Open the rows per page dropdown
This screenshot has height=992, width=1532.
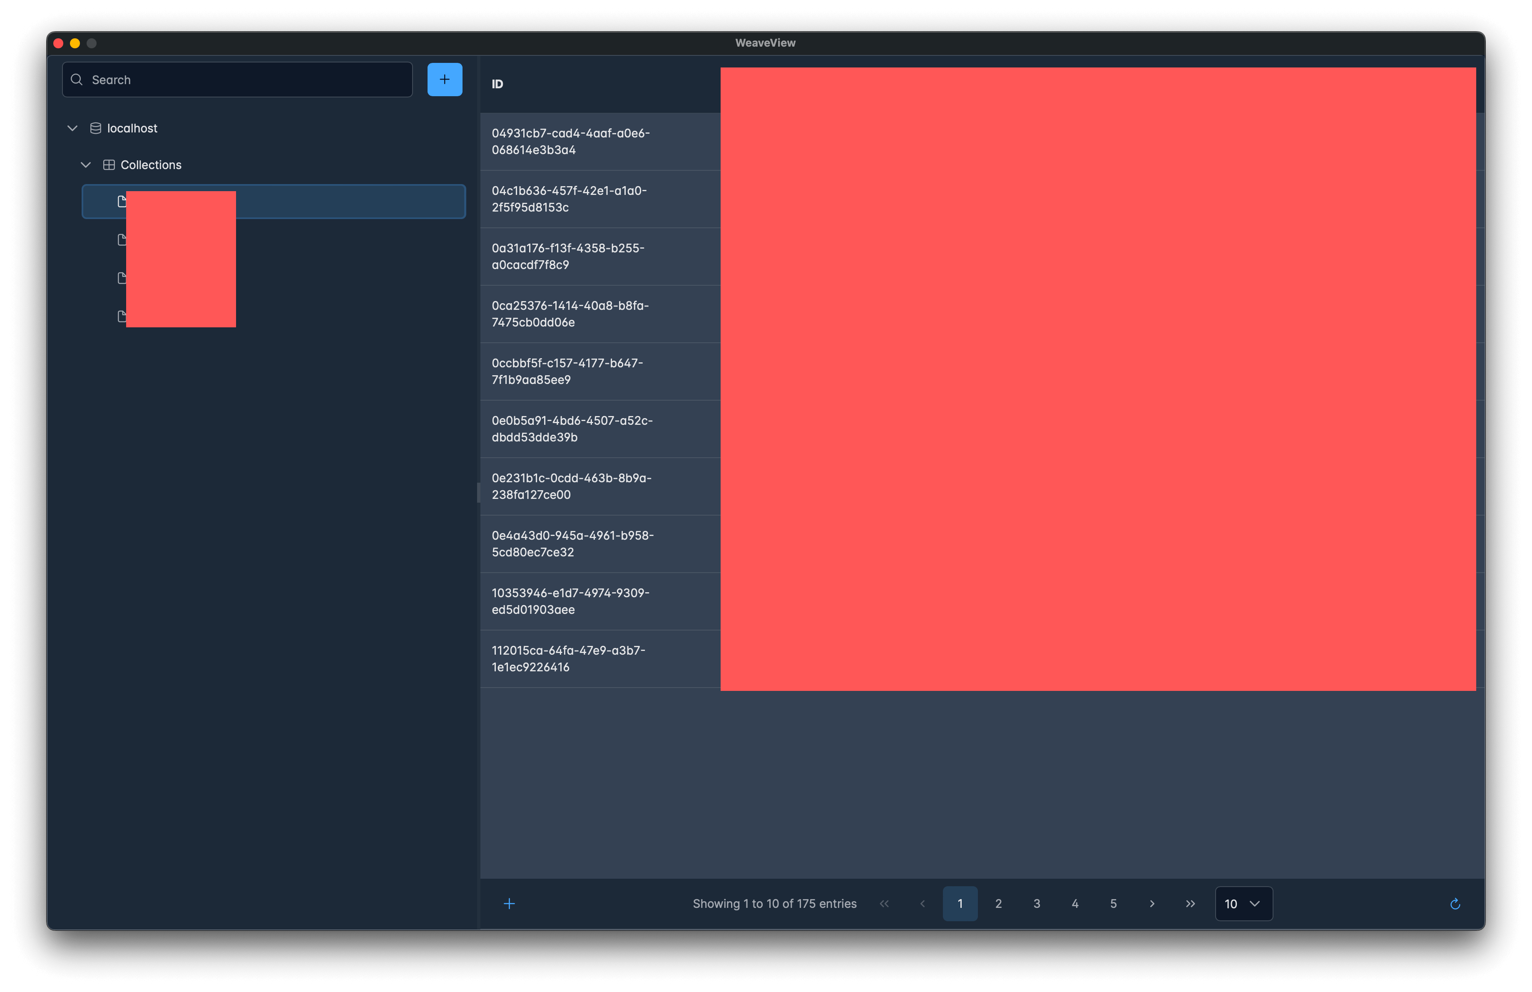coord(1243,904)
